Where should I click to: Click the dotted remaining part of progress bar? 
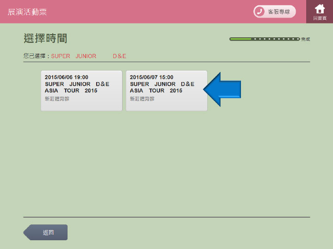coord(276,39)
